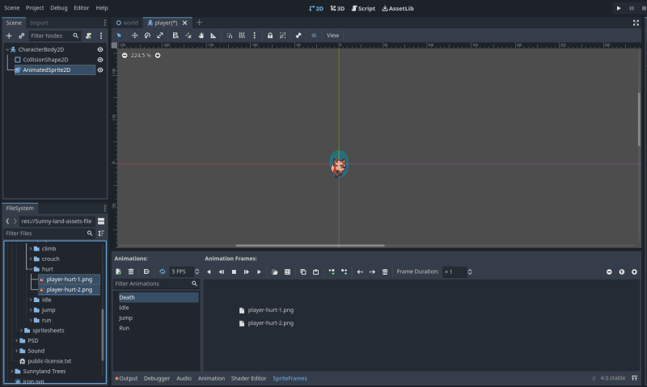The image size is (647, 387).
Task: Add a new child node
Action: (x=9, y=36)
